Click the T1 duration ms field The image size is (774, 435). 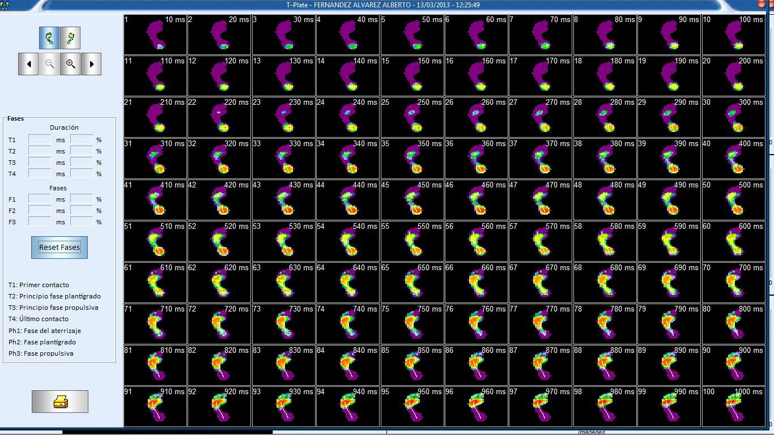pyautogui.click(x=40, y=139)
